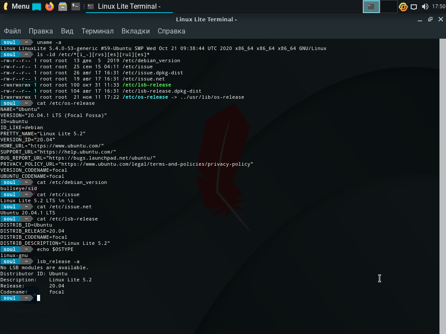Click the show desktop icon
This screenshot has width=446, height=334.
[x=37, y=7]
